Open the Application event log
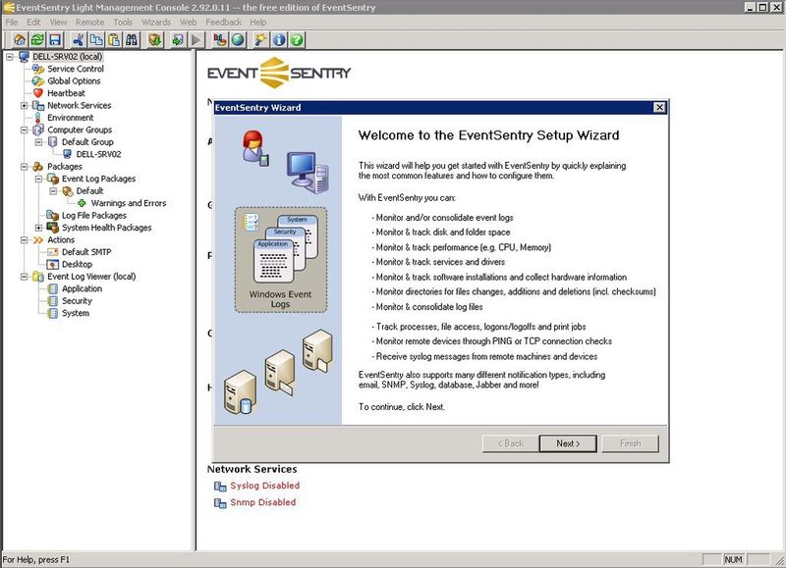This screenshot has width=786, height=568. [82, 288]
